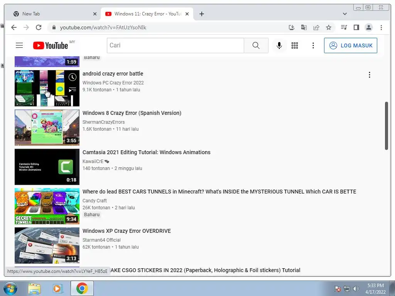This screenshot has width=395, height=296.
Task: Open the Windows Start menu
Action: click(x=10, y=288)
